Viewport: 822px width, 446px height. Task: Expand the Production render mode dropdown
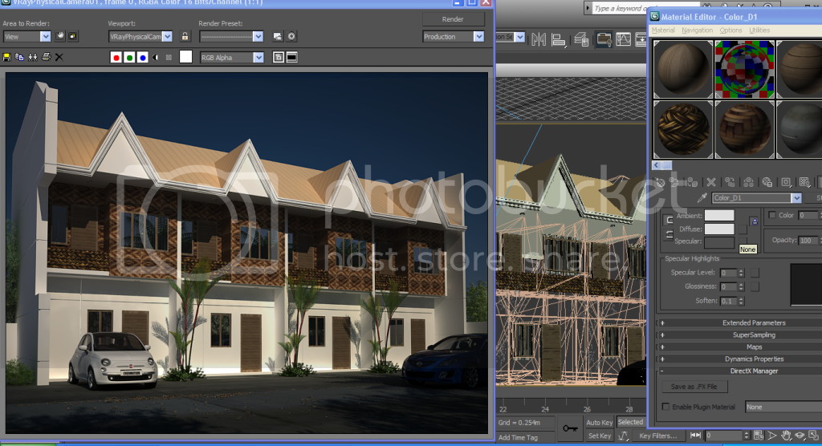tap(454, 37)
